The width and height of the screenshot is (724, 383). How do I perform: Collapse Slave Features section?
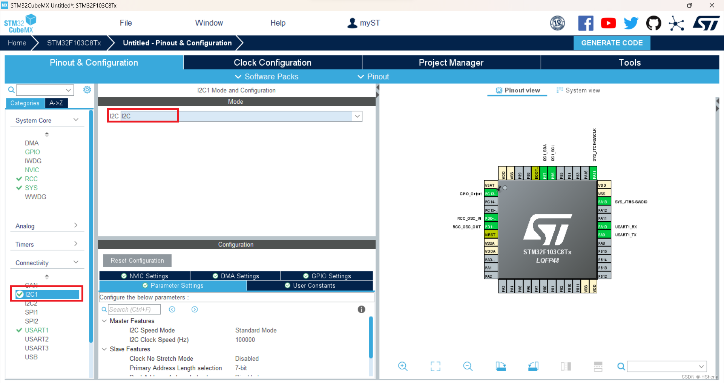pyautogui.click(x=104, y=349)
